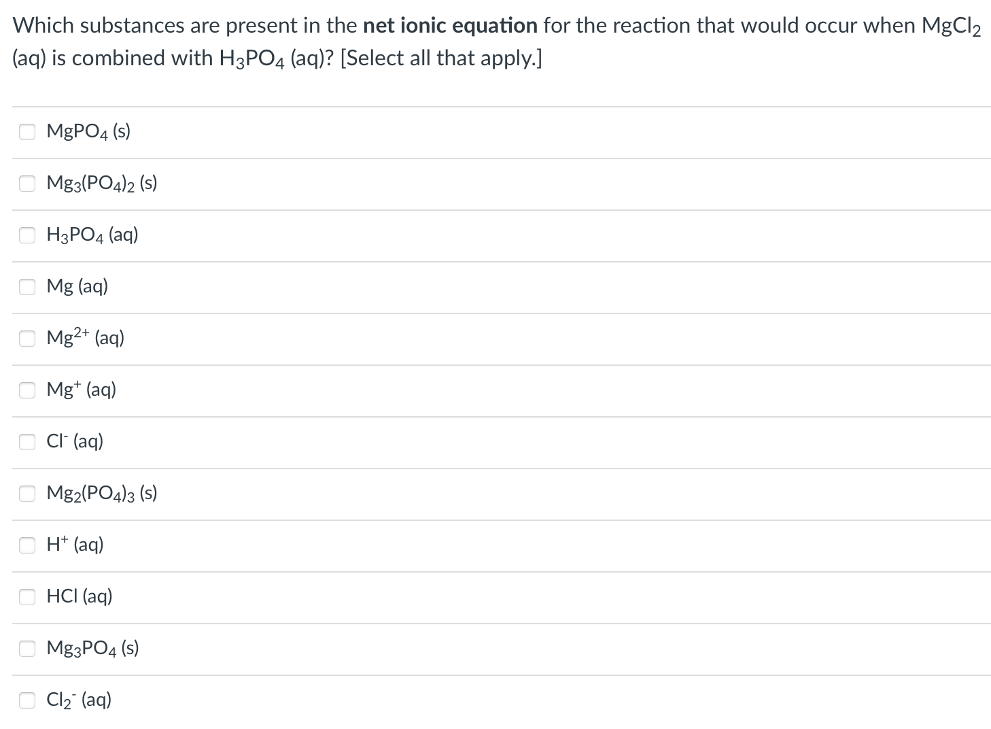Select the HCl (aq) answer
Screen dimensions: 991x729
pyautogui.click(x=27, y=596)
